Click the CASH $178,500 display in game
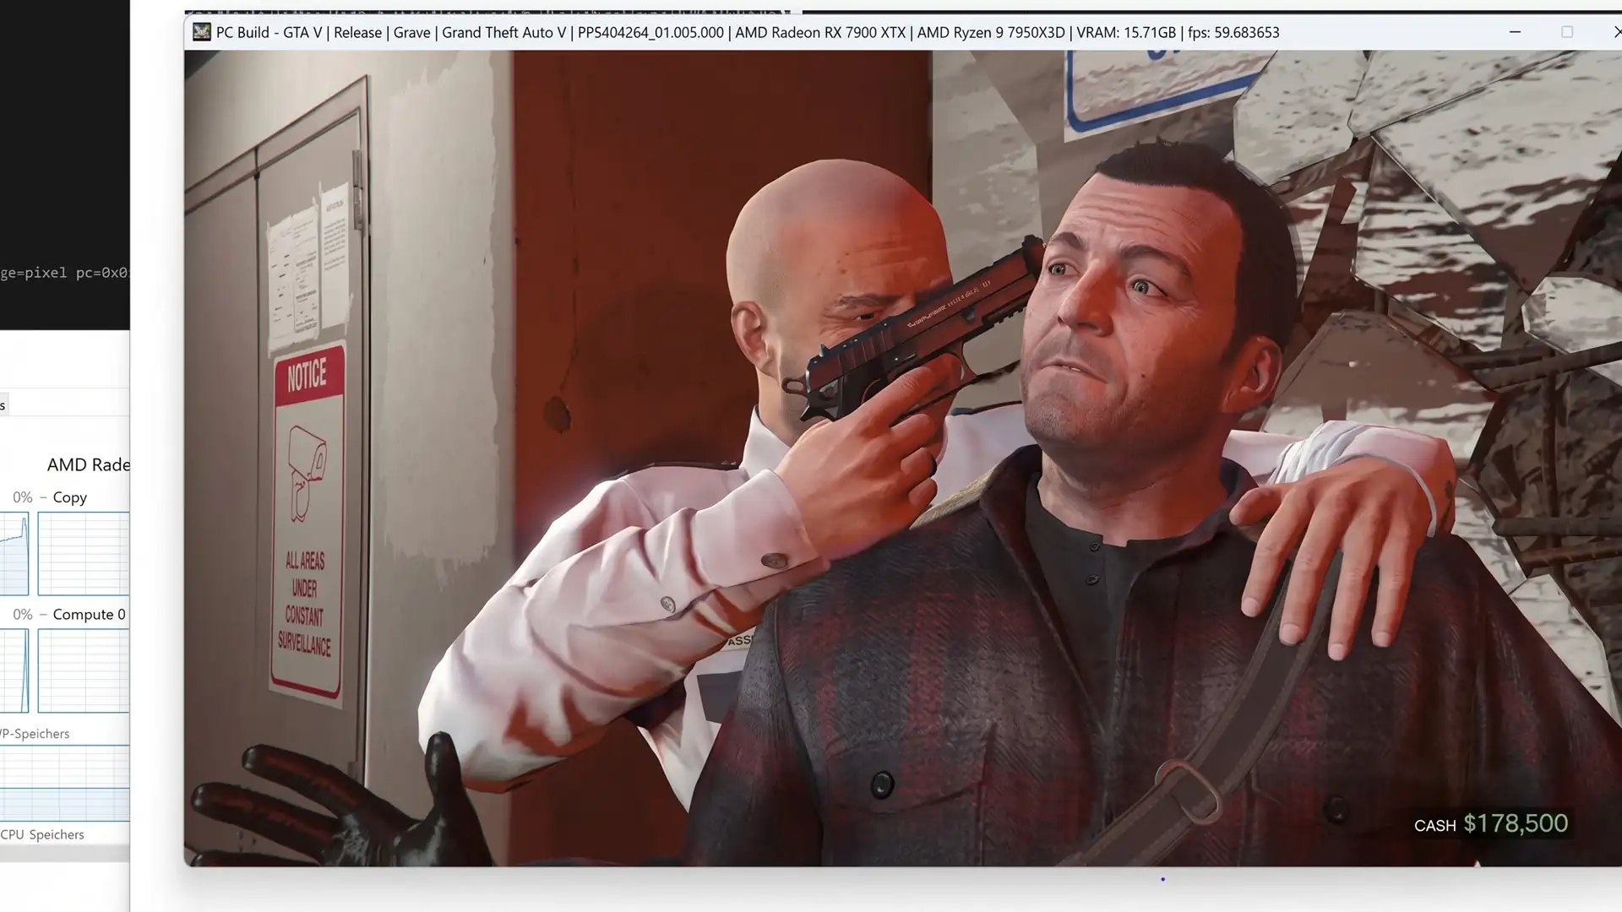The height and width of the screenshot is (912, 1622). (x=1491, y=823)
